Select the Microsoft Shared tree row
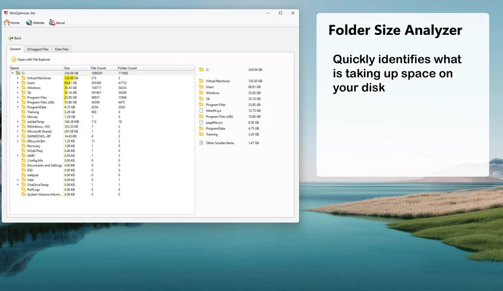 coord(102,132)
